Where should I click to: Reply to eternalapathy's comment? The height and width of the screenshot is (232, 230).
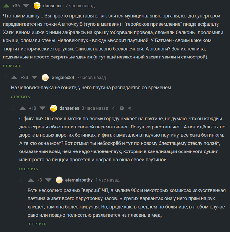[x=37, y=224]
